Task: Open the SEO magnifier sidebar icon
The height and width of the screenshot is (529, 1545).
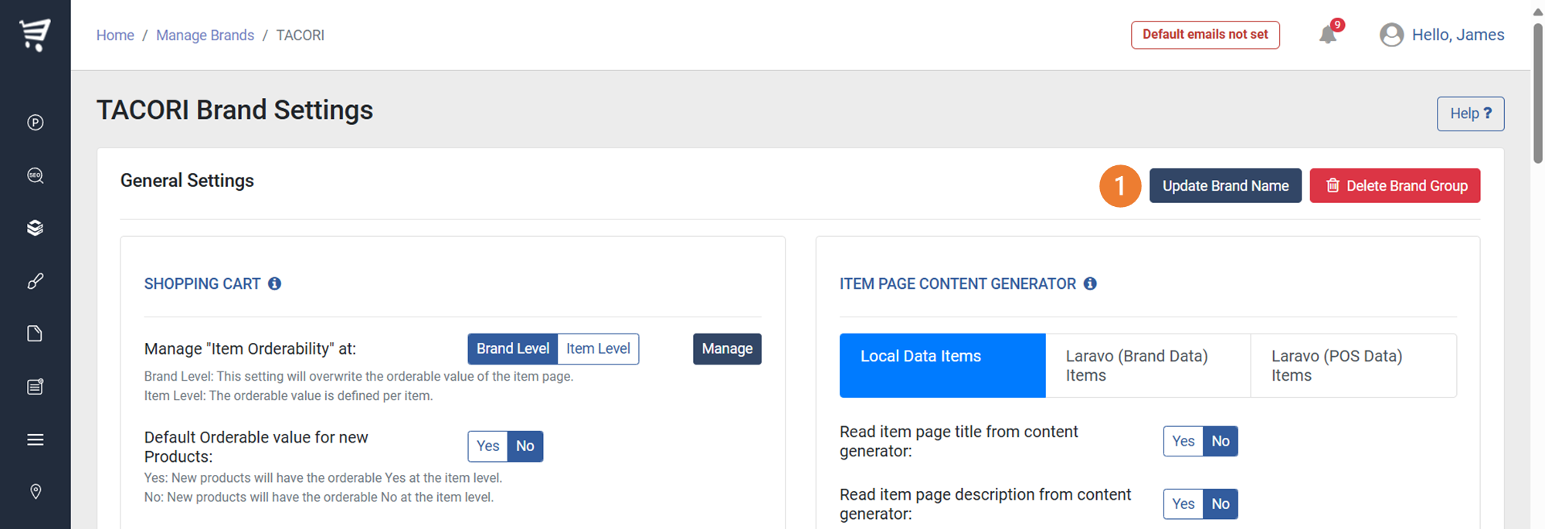Action: pos(35,175)
